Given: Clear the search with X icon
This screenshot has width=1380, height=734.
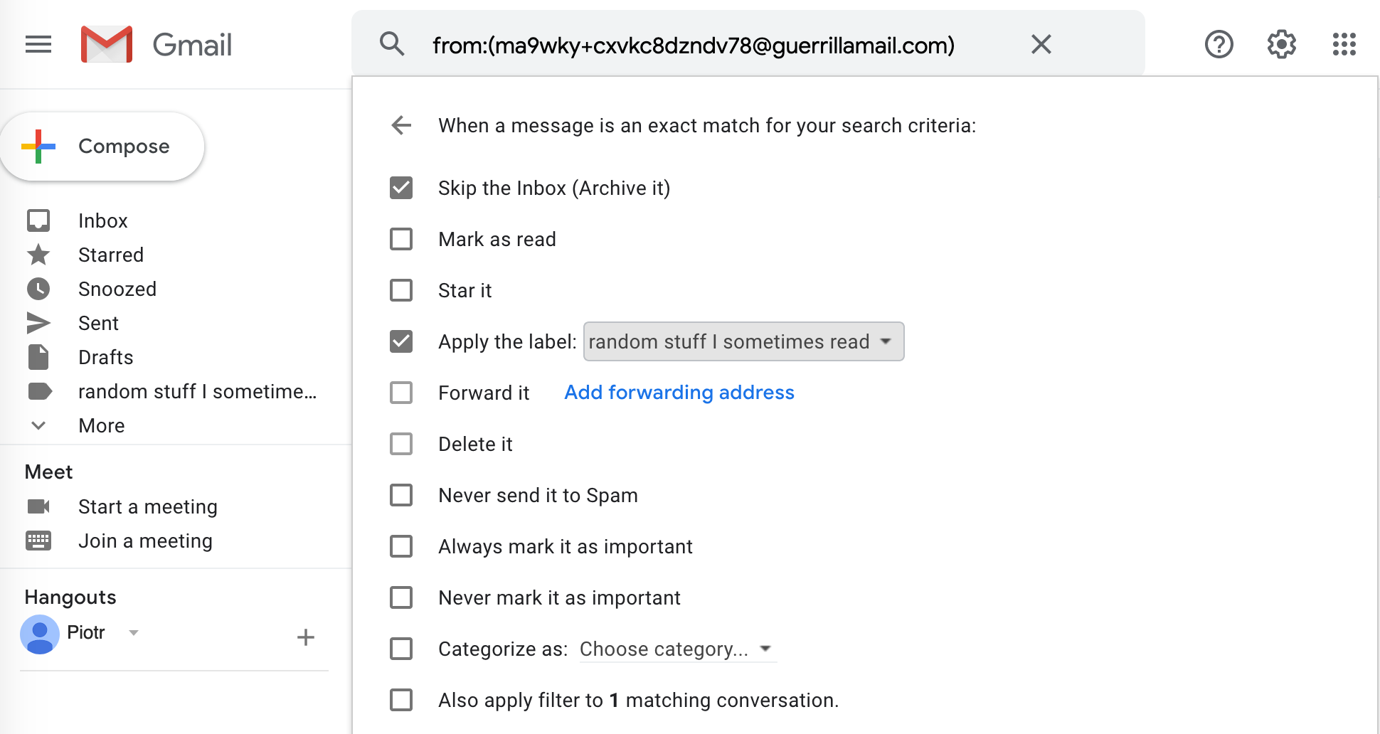Looking at the screenshot, I should (x=1041, y=44).
